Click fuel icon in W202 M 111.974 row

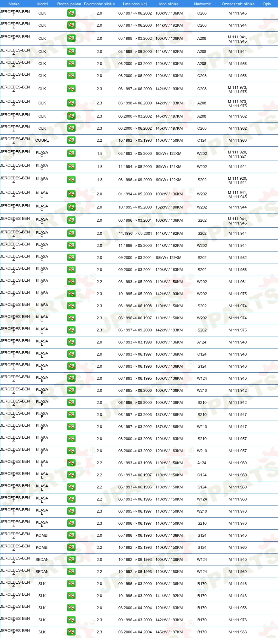[71, 318]
